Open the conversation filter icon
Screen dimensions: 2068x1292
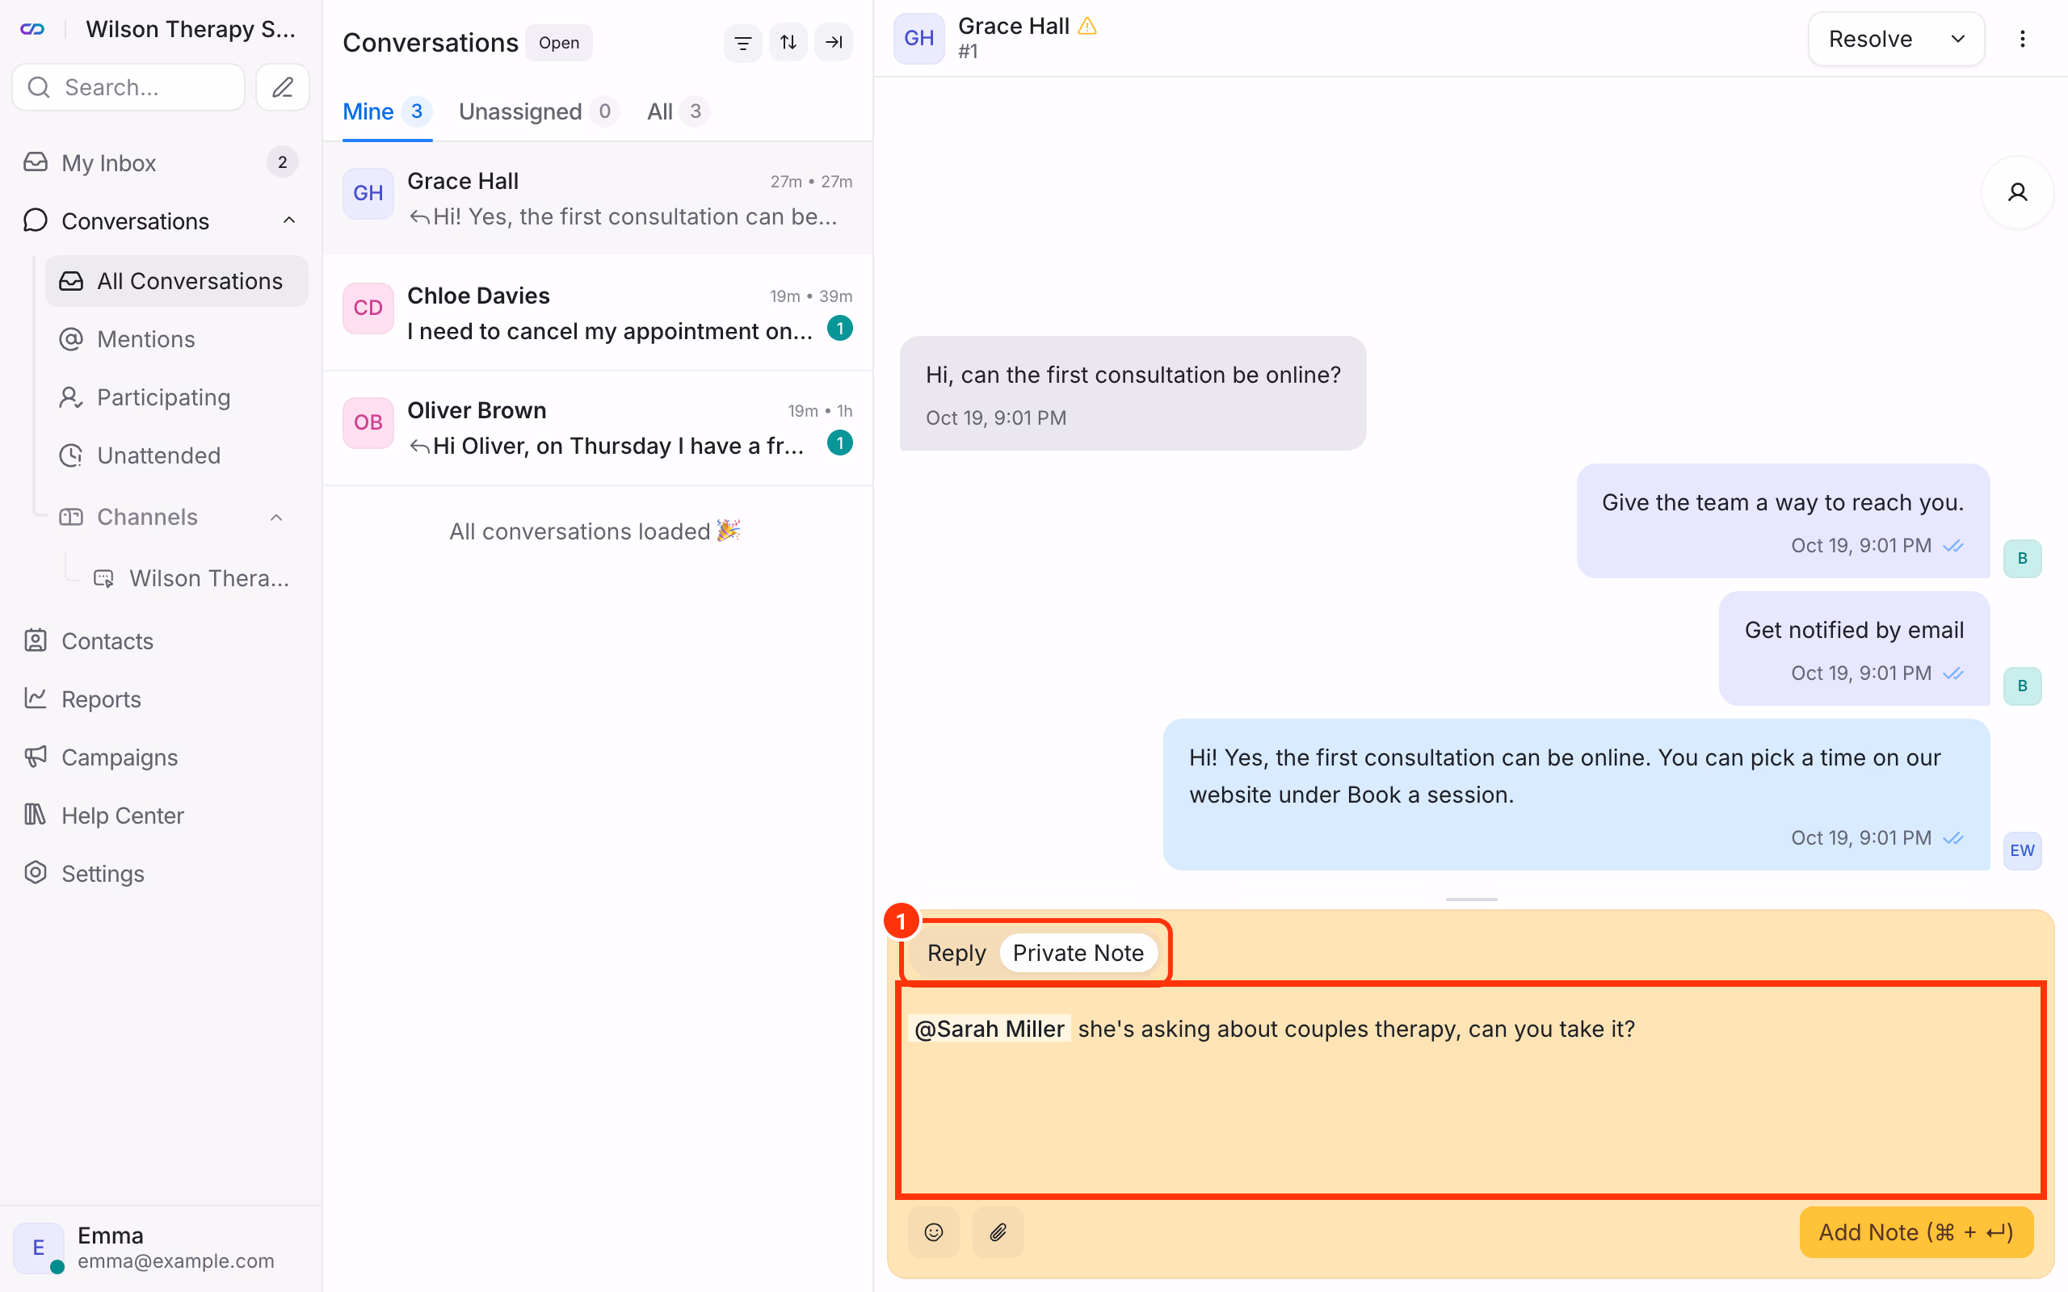[742, 42]
